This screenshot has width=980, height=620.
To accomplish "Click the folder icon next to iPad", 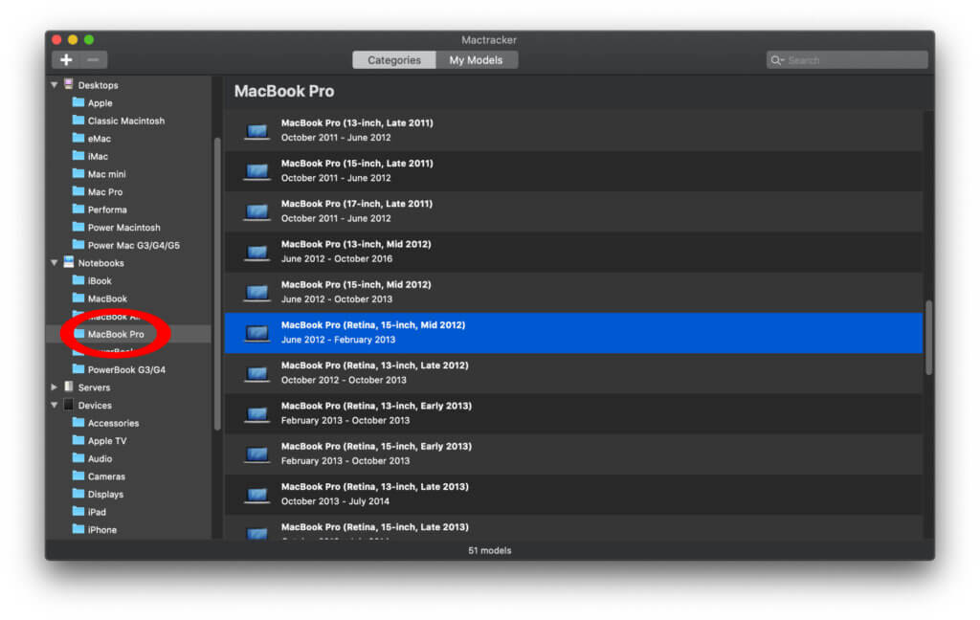I will point(78,512).
